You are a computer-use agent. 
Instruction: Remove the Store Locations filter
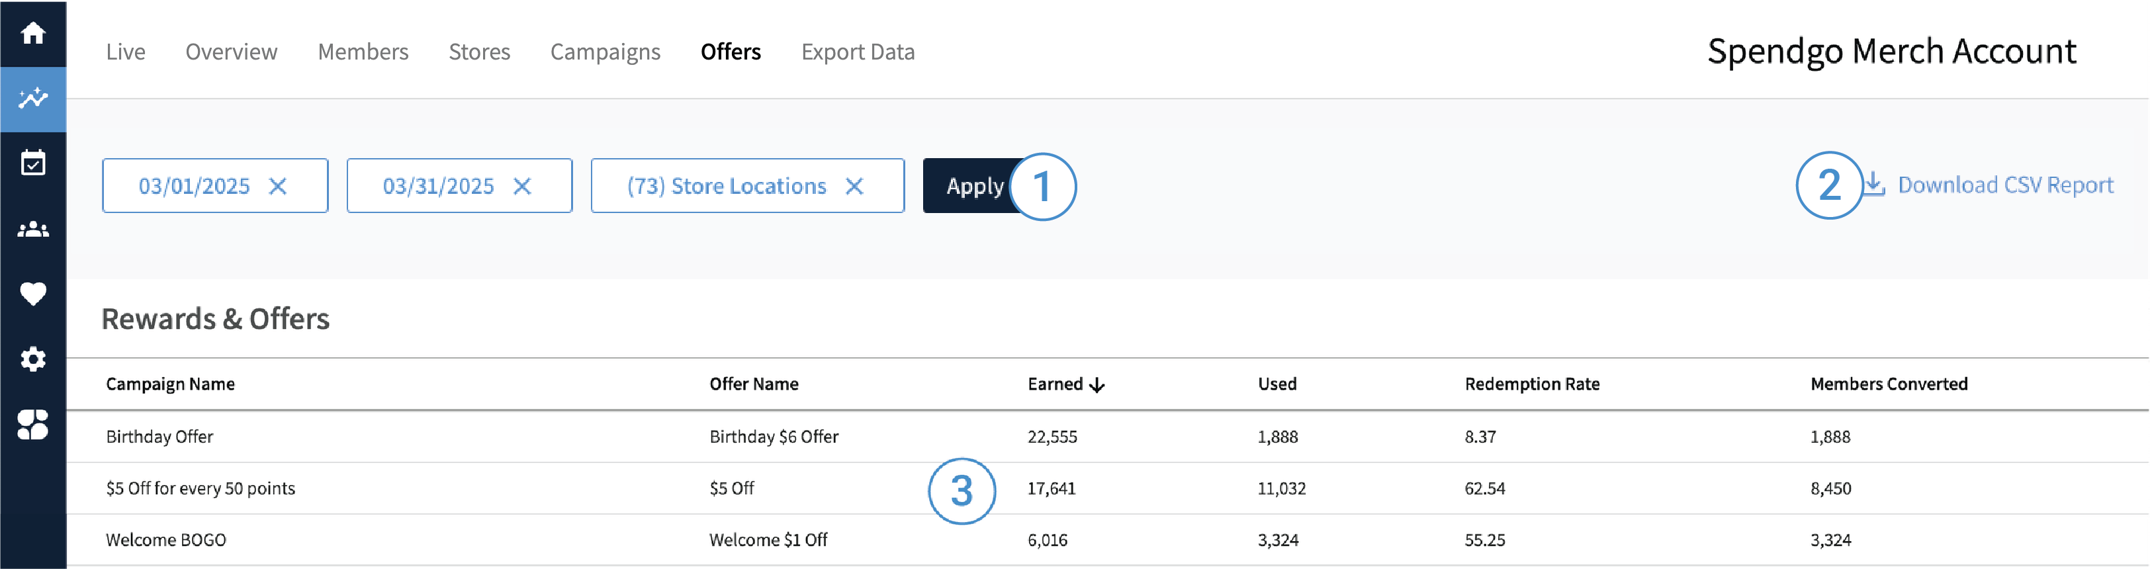pyautogui.click(x=854, y=186)
